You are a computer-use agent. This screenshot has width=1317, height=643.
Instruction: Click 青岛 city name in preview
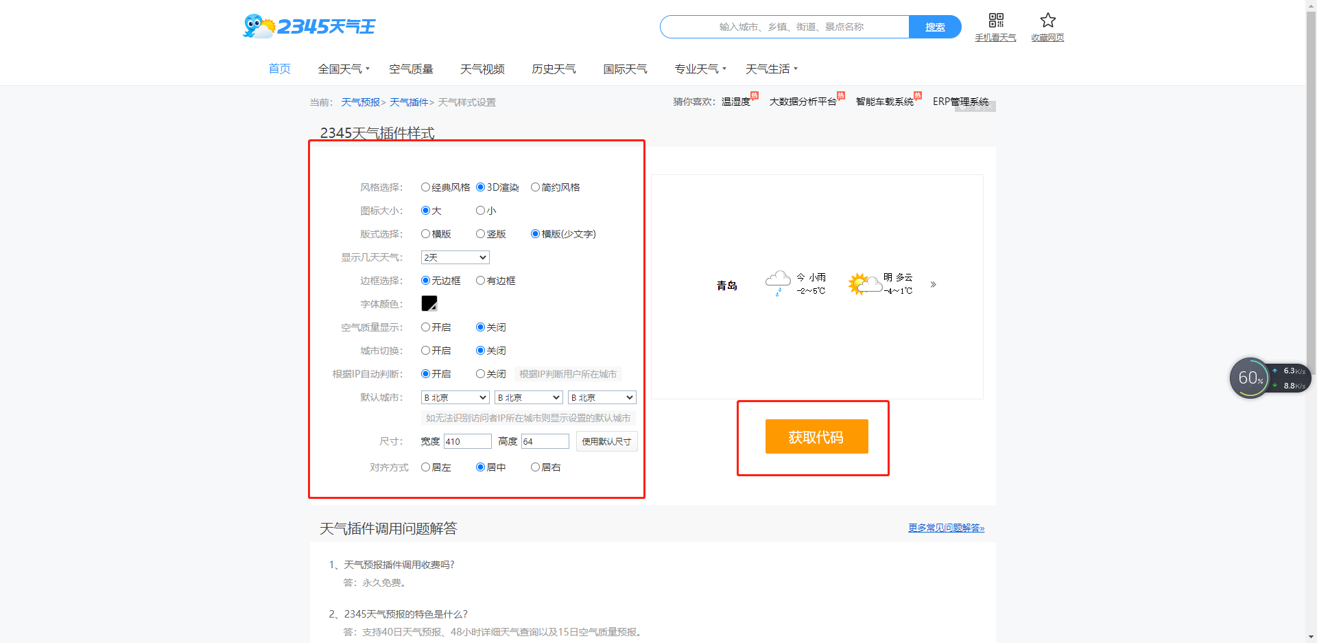point(727,285)
